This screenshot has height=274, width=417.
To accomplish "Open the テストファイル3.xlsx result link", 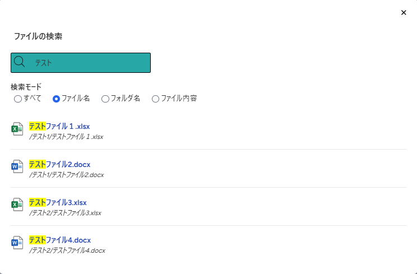I will pos(58,202).
